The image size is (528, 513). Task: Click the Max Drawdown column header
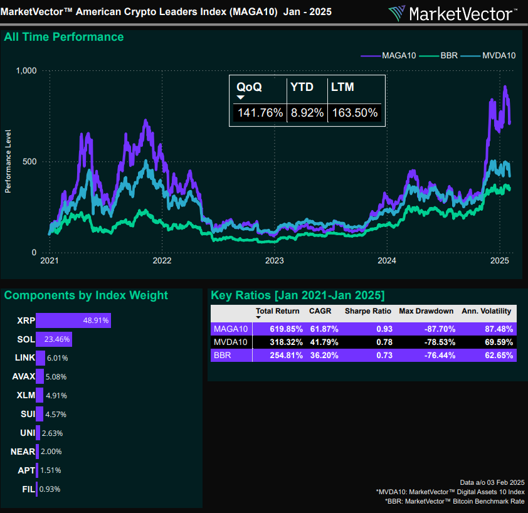[x=426, y=311]
